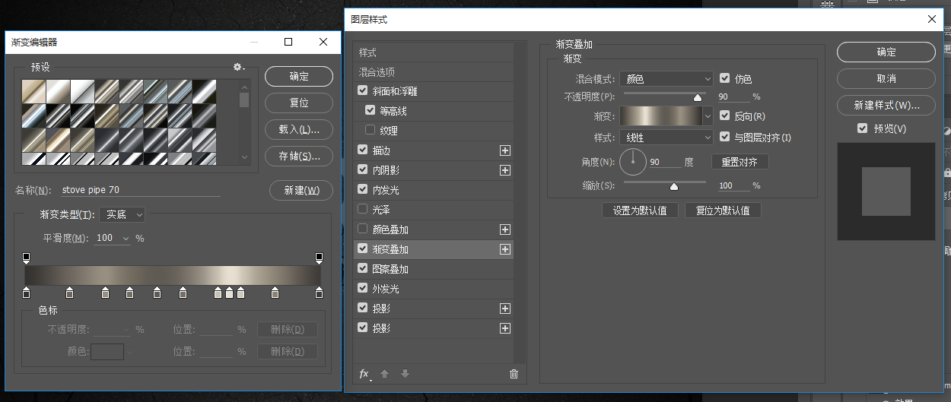Screen dimensions: 951x402
Task: Select the rightmost color stop below gradient bar
Action: tap(319, 293)
